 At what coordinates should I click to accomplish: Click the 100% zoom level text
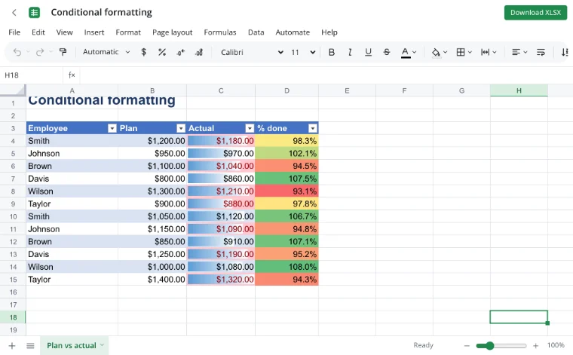point(556,345)
